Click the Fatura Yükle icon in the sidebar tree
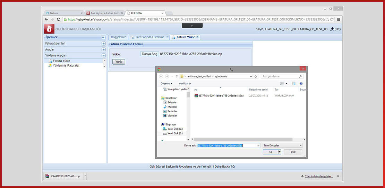This screenshot has width=385, height=188. (x=50, y=61)
